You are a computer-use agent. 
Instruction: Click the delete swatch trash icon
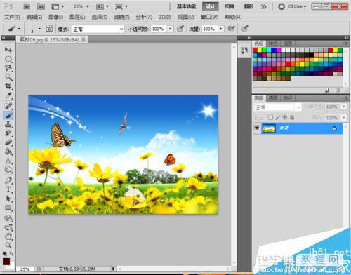(x=338, y=90)
